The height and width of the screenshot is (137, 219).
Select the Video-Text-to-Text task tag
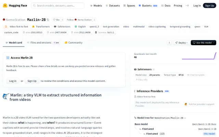coord(16,27)
